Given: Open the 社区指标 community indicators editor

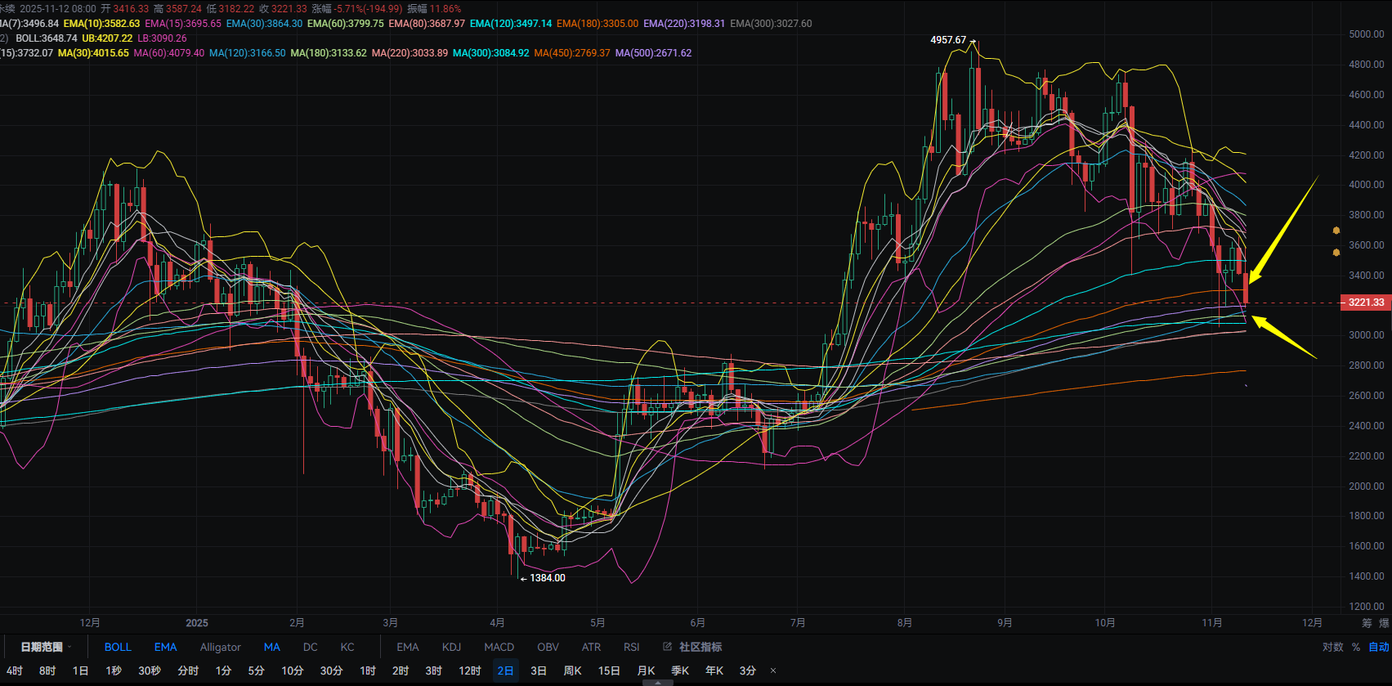Looking at the screenshot, I should [x=692, y=647].
